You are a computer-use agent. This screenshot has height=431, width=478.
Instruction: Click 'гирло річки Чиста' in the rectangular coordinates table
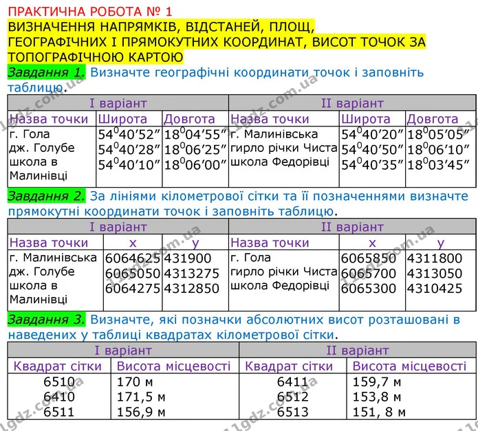point(284,272)
